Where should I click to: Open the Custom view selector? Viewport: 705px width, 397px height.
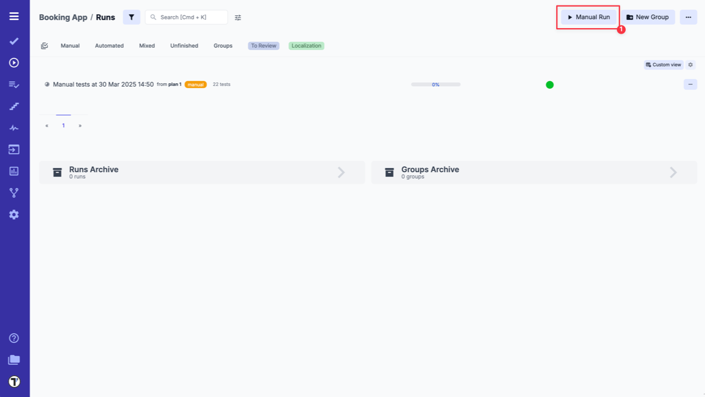pos(664,65)
